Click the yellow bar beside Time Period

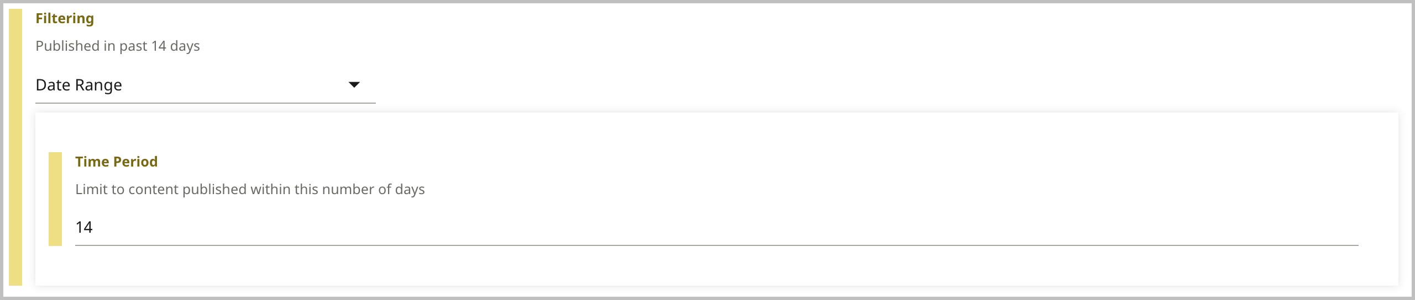[55, 199]
